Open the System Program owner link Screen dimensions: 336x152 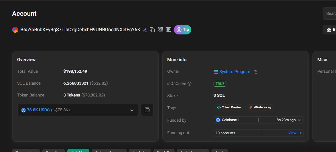point(235,72)
